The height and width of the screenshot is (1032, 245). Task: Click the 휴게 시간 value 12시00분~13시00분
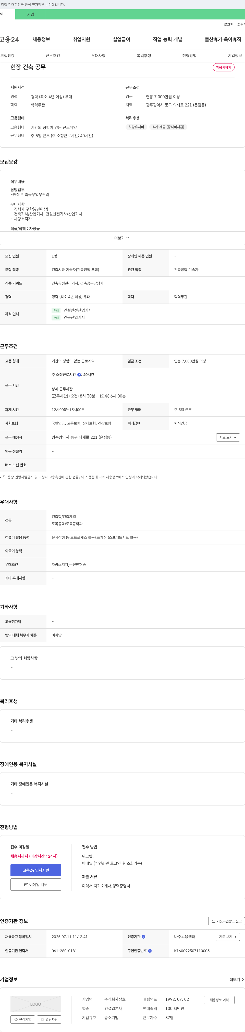pos(68,410)
